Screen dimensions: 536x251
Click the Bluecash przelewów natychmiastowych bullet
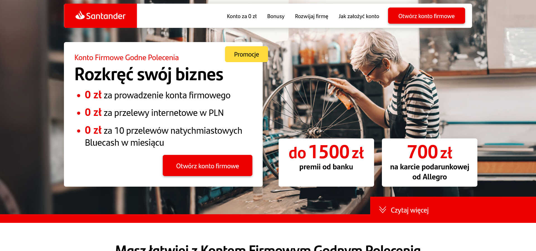tap(163, 137)
